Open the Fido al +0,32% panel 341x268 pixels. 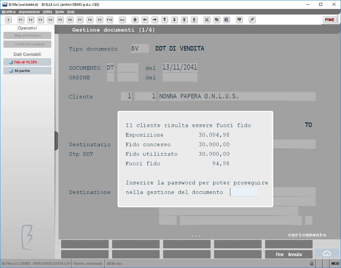pos(27,62)
